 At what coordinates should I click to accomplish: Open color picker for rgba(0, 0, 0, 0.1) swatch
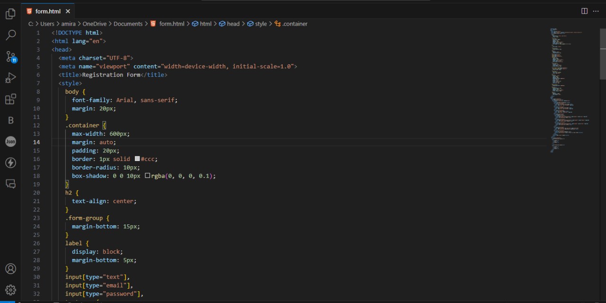tap(148, 176)
